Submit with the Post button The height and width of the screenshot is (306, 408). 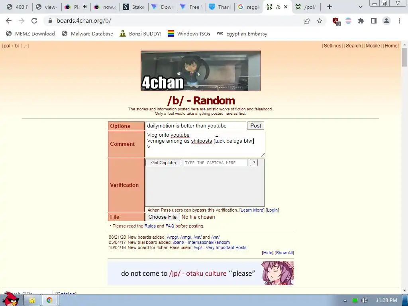tap(255, 126)
